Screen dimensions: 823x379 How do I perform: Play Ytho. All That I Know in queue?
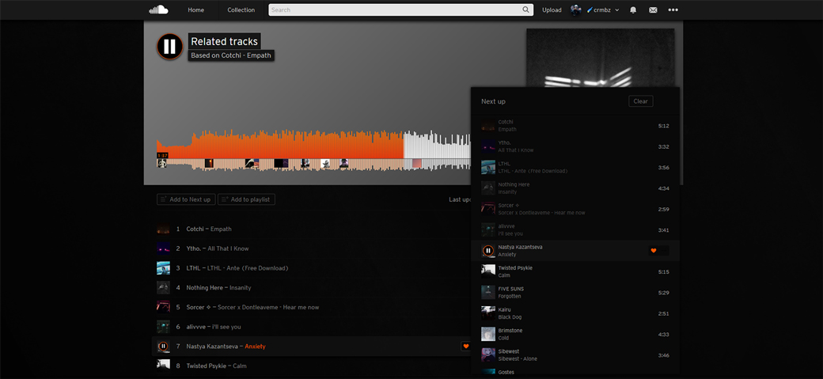coord(575,146)
